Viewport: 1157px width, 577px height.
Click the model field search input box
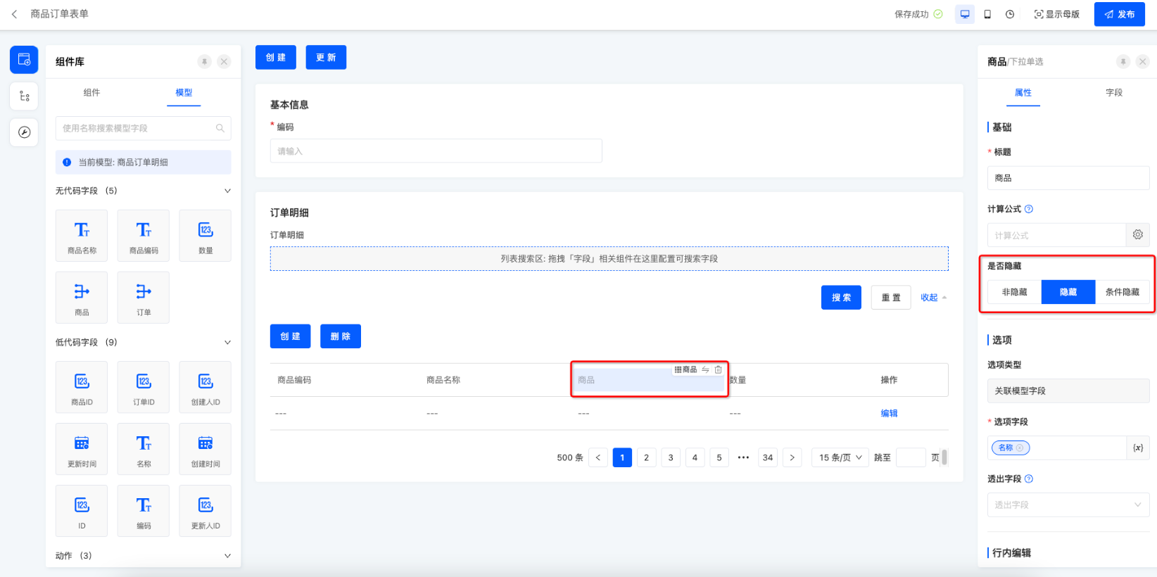(x=139, y=128)
